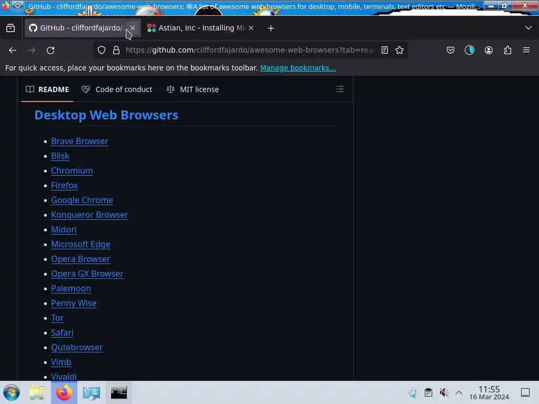This screenshot has height=404, width=539.
Task: Open Safari link
Action: point(62,333)
